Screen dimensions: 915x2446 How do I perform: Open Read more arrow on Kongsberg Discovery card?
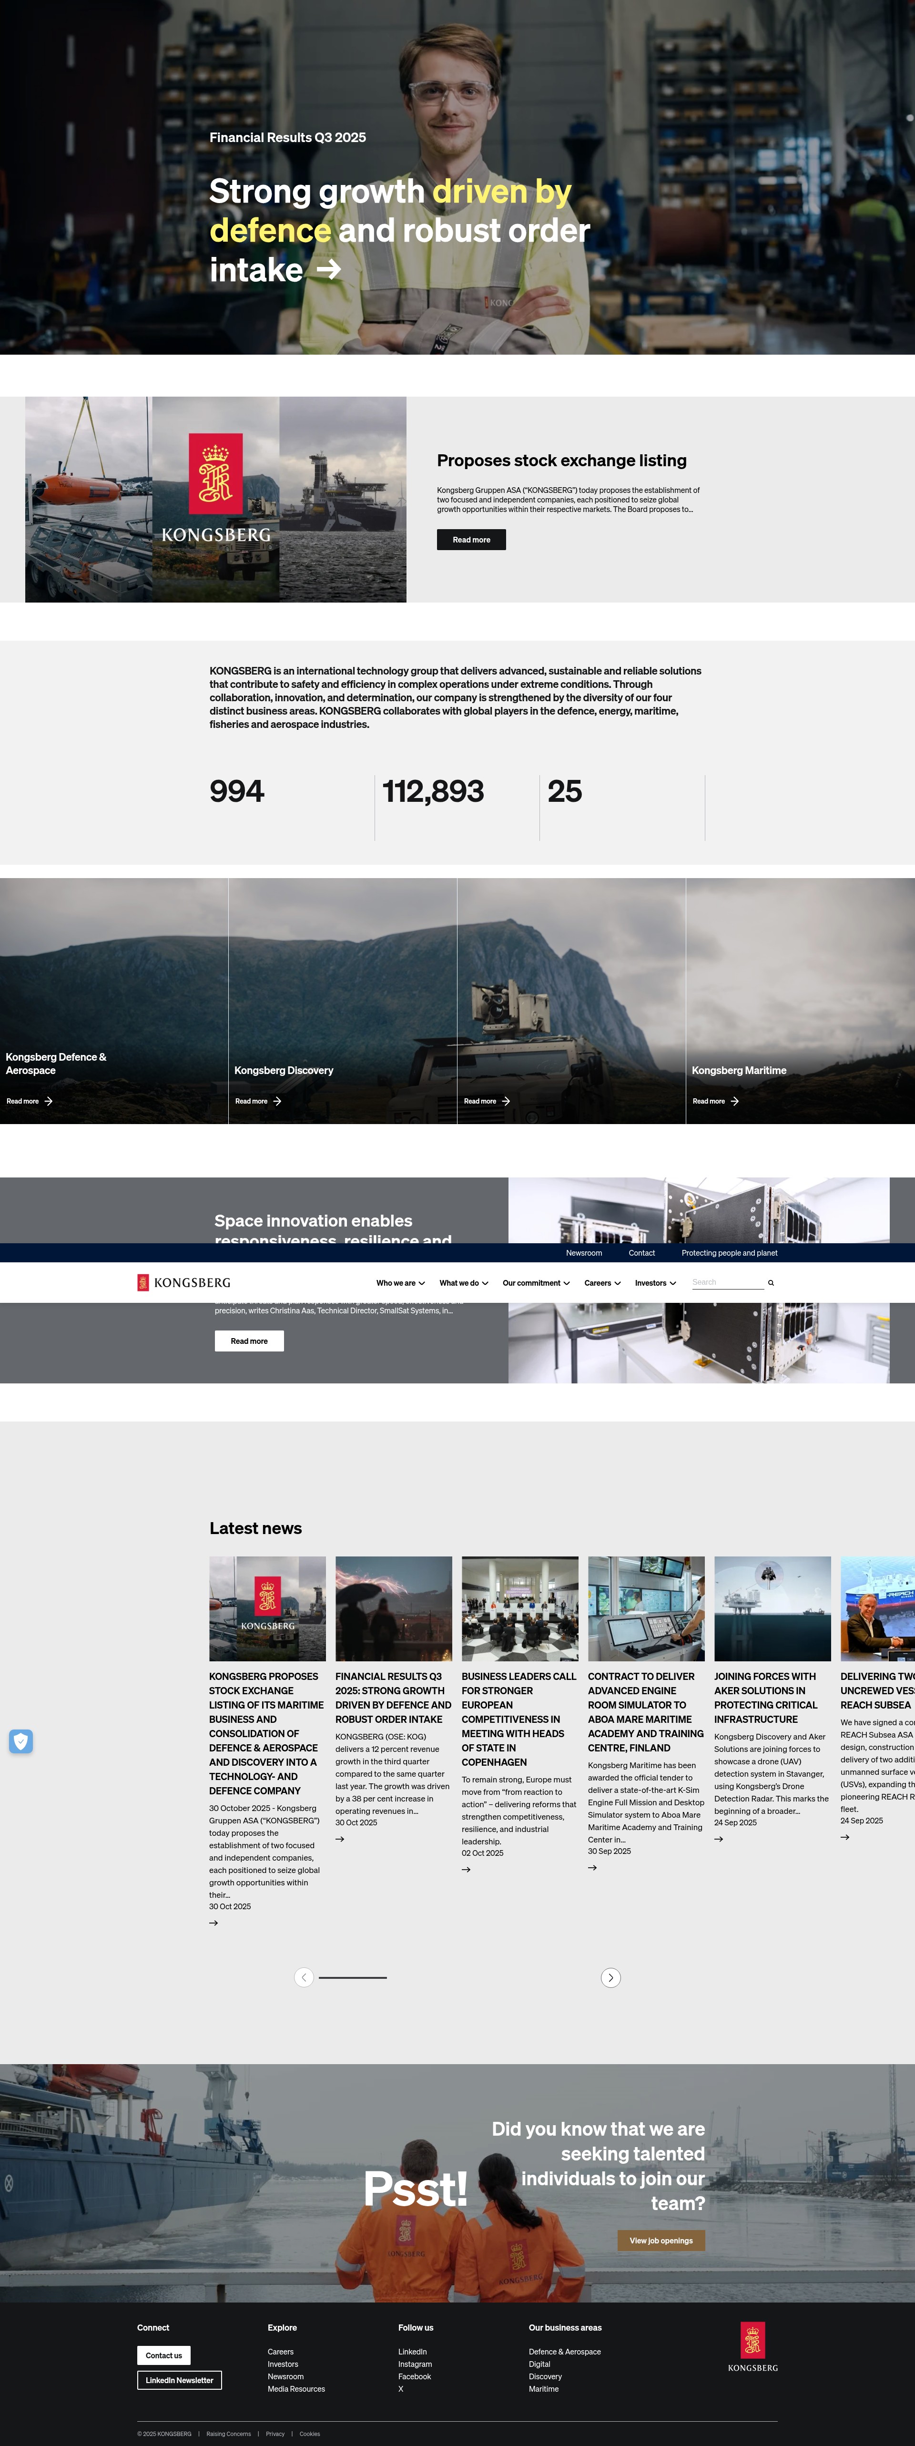click(258, 1102)
